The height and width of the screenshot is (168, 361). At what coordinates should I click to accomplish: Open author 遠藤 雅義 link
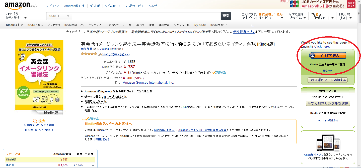[87, 49]
